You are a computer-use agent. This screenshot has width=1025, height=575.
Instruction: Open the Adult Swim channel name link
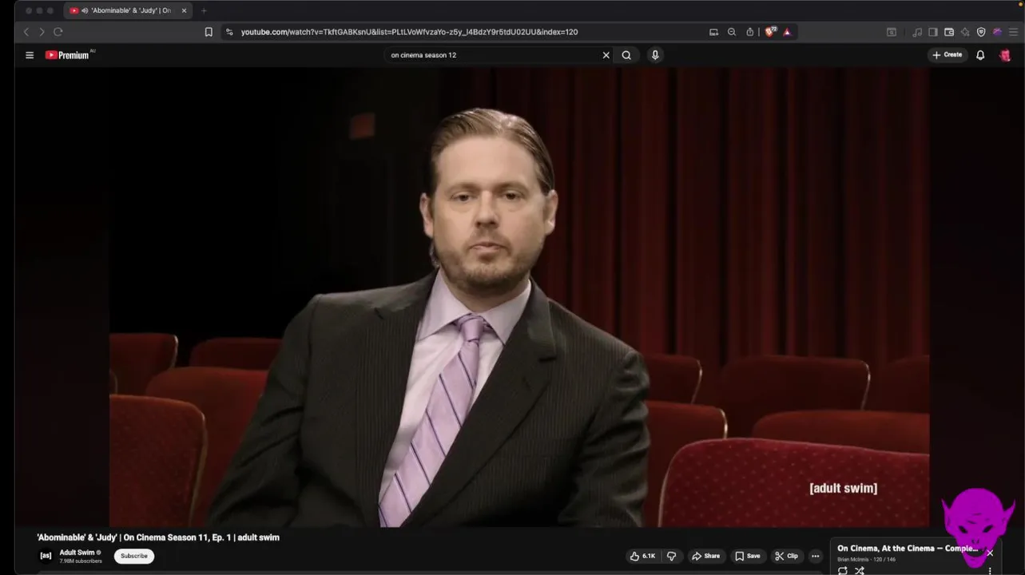[77, 553]
